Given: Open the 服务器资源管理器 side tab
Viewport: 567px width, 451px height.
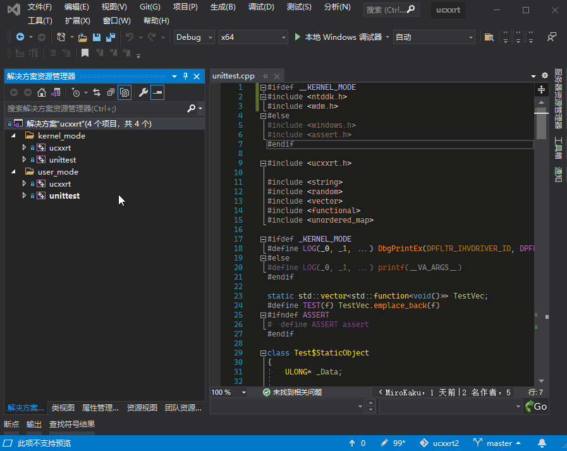Looking at the screenshot, I should 558,99.
